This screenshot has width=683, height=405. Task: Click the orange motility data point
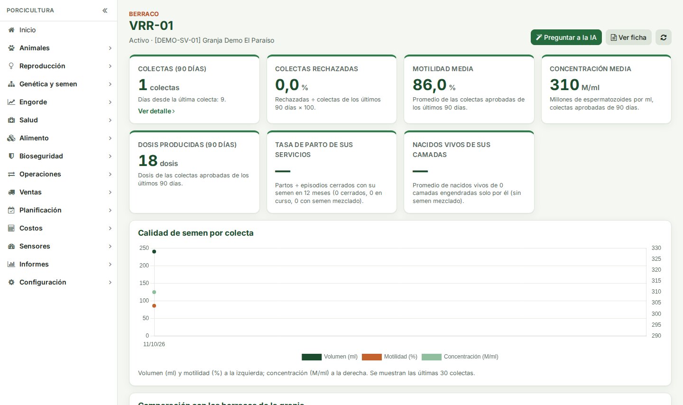pos(154,306)
